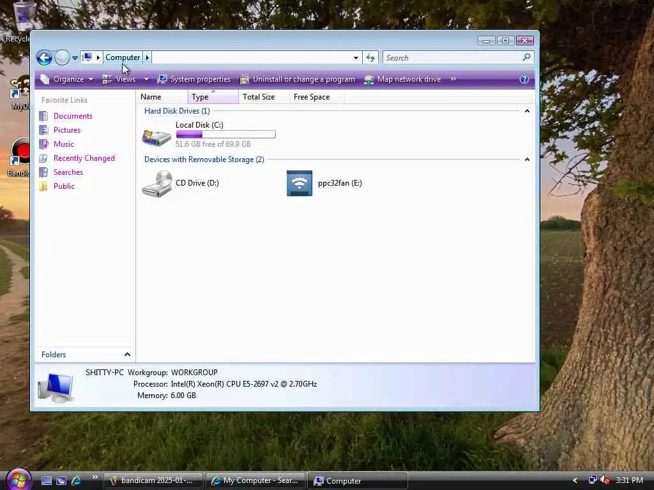
Task: Select the CD Drive (D:) icon
Action: click(x=157, y=183)
